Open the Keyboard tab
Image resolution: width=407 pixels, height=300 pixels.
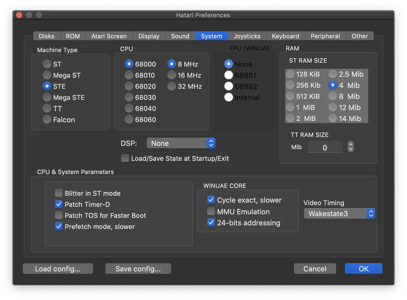pyautogui.click(x=285, y=36)
